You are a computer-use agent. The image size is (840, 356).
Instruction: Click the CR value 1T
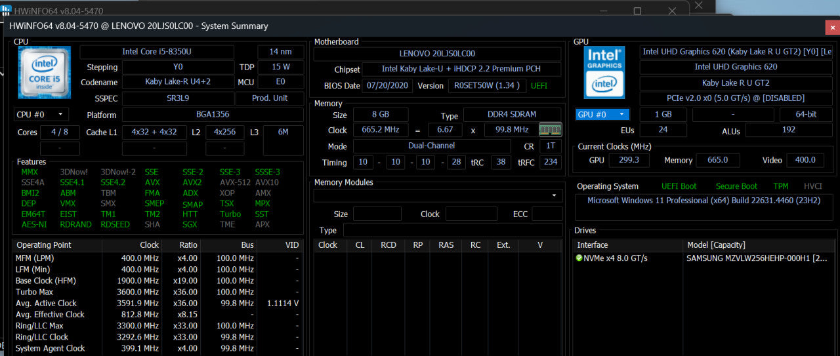coord(550,146)
